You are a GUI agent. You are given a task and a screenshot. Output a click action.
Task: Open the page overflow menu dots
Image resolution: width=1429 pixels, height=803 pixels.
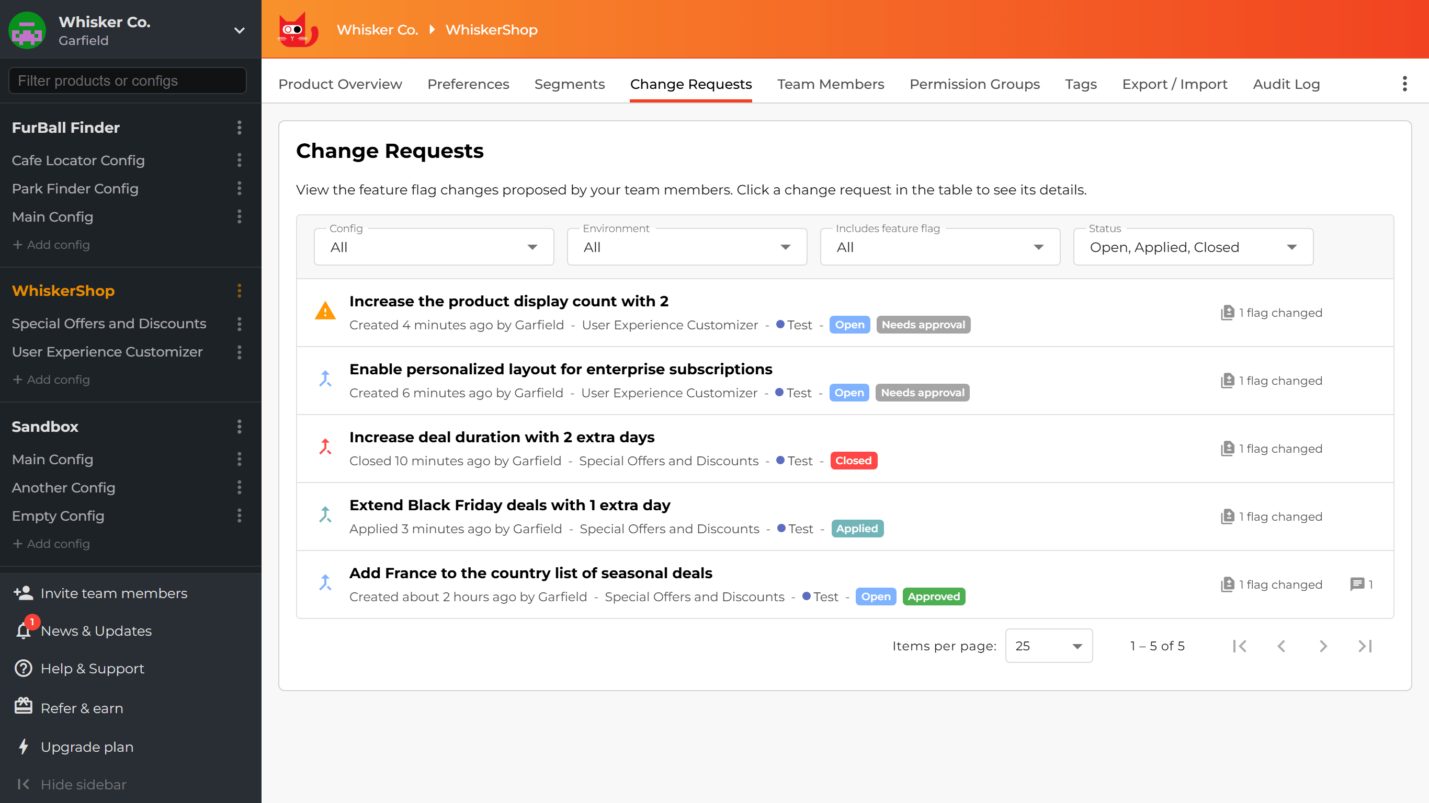tap(1404, 84)
